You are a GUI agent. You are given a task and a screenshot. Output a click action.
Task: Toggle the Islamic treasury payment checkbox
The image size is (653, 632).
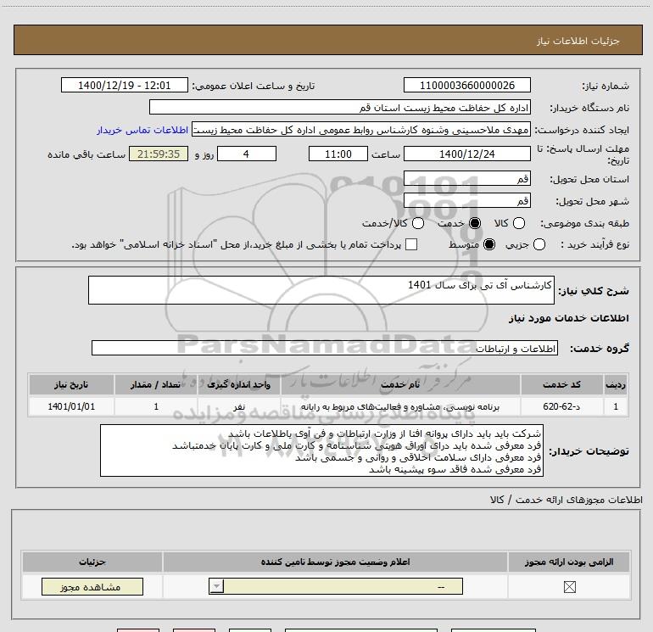tap(411, 244)
